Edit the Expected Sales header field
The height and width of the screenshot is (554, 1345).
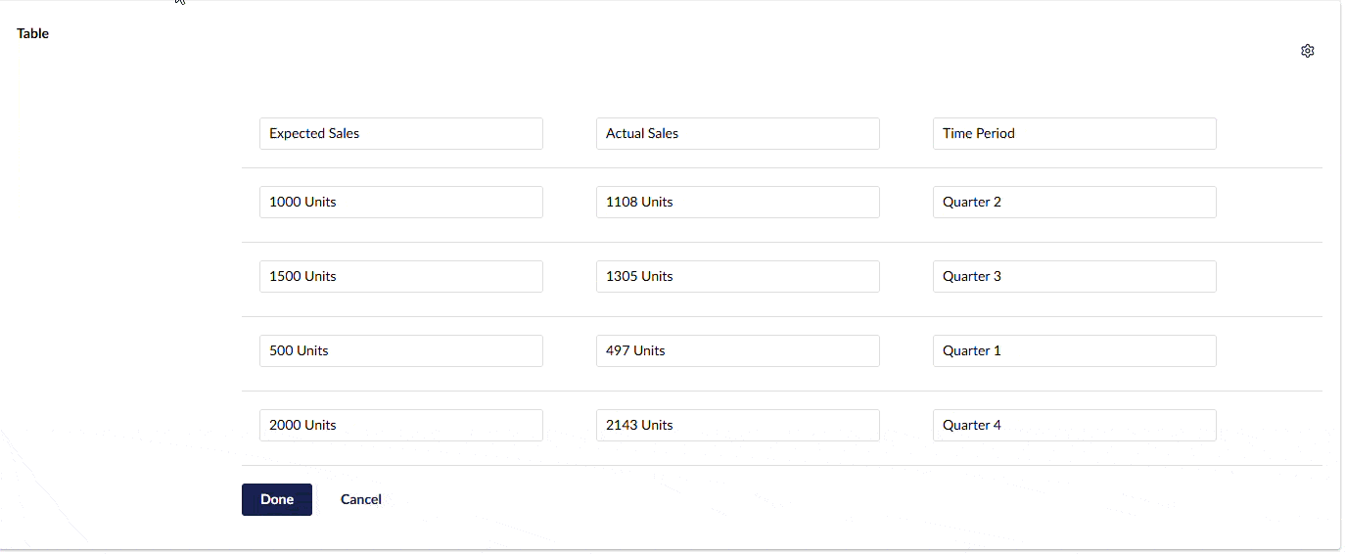tap(400, 134)
